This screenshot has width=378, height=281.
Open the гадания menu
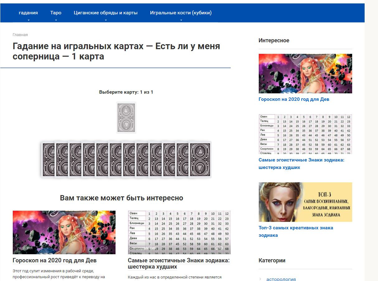(x=28, y=13)
